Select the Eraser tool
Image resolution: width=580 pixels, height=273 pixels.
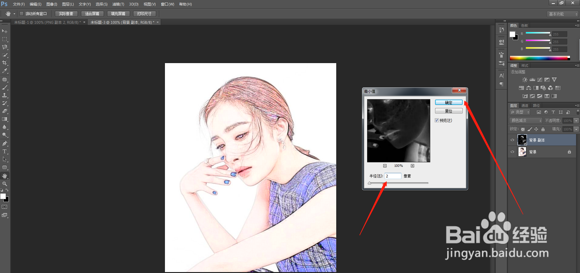(5, 111)
